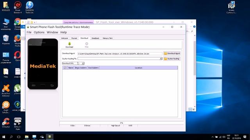Image resolution: width=250 pixels, height=140 pixels.
Task: Click the High Speed status cell
Action: point(116,126)
